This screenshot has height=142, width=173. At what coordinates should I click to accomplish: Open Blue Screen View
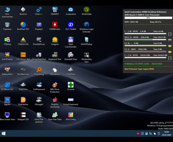pyautogui.click(x=7, y=116)
